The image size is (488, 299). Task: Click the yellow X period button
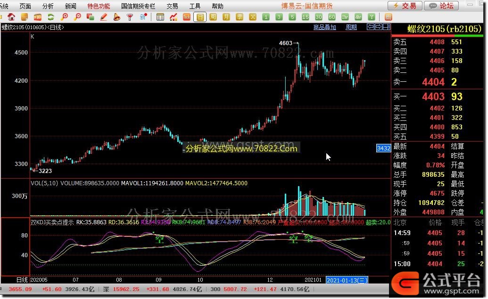click(253, 17)
